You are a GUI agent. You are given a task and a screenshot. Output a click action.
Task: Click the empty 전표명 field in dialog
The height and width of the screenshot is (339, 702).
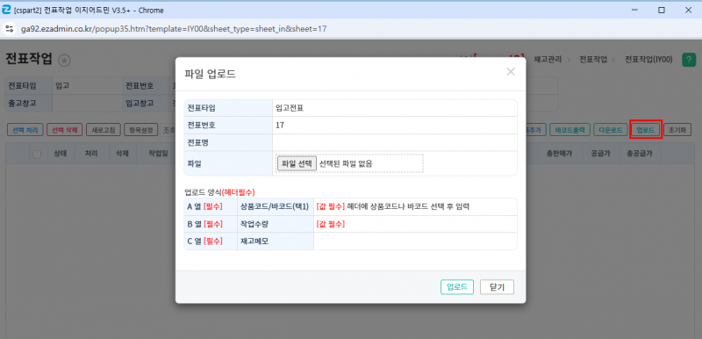(x=394, y=143)
